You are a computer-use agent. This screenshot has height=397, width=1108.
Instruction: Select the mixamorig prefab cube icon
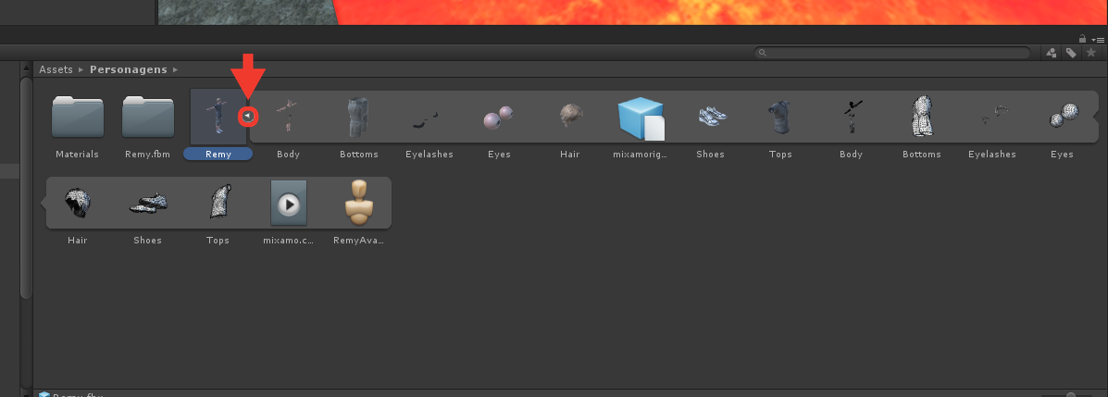[x=641, y=118]
